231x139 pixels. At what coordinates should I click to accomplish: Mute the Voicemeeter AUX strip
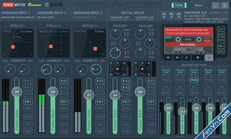pos(151,131)
